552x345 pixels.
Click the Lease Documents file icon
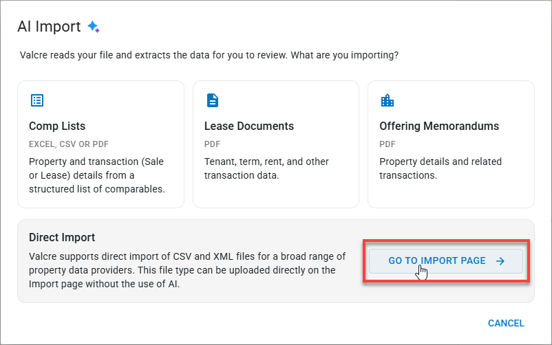[x=212, y=100]
